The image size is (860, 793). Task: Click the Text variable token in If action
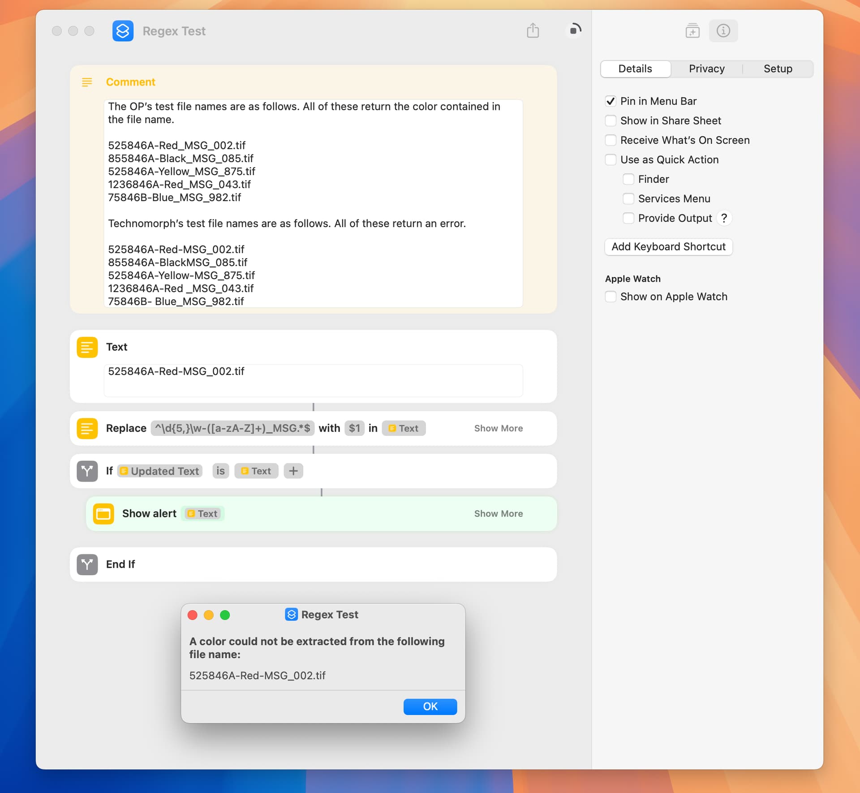click(x=256, y=471)
